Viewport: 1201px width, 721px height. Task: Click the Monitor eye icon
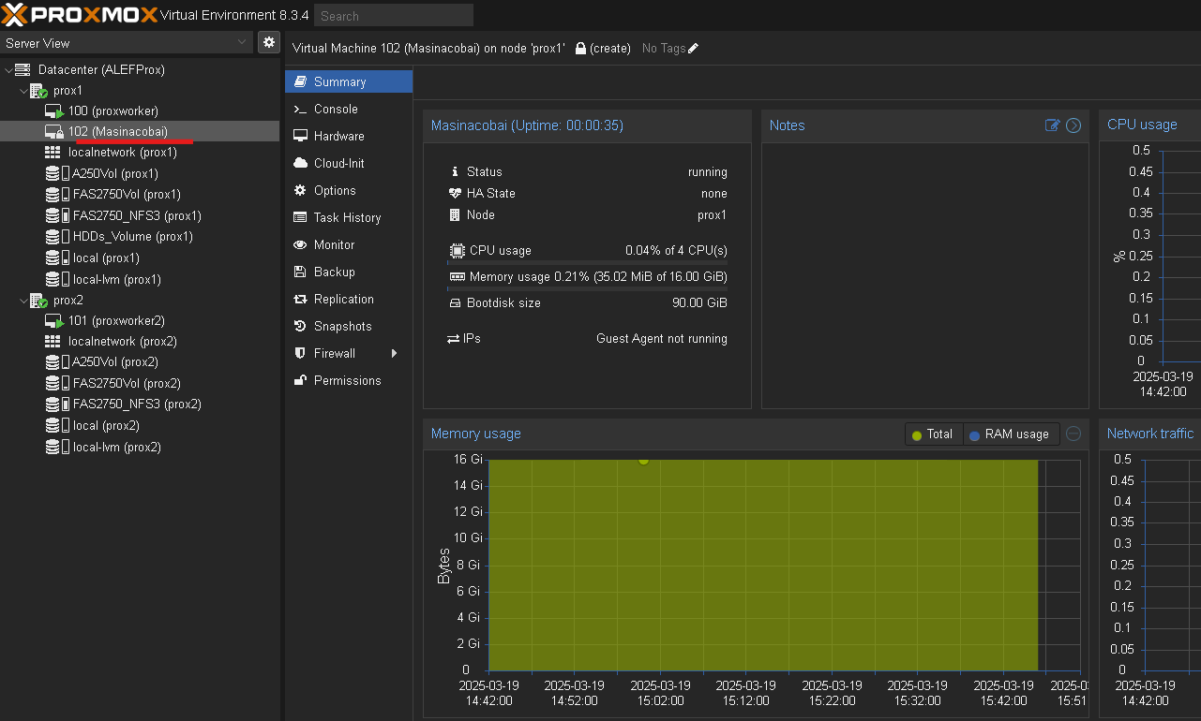point(300,244)
